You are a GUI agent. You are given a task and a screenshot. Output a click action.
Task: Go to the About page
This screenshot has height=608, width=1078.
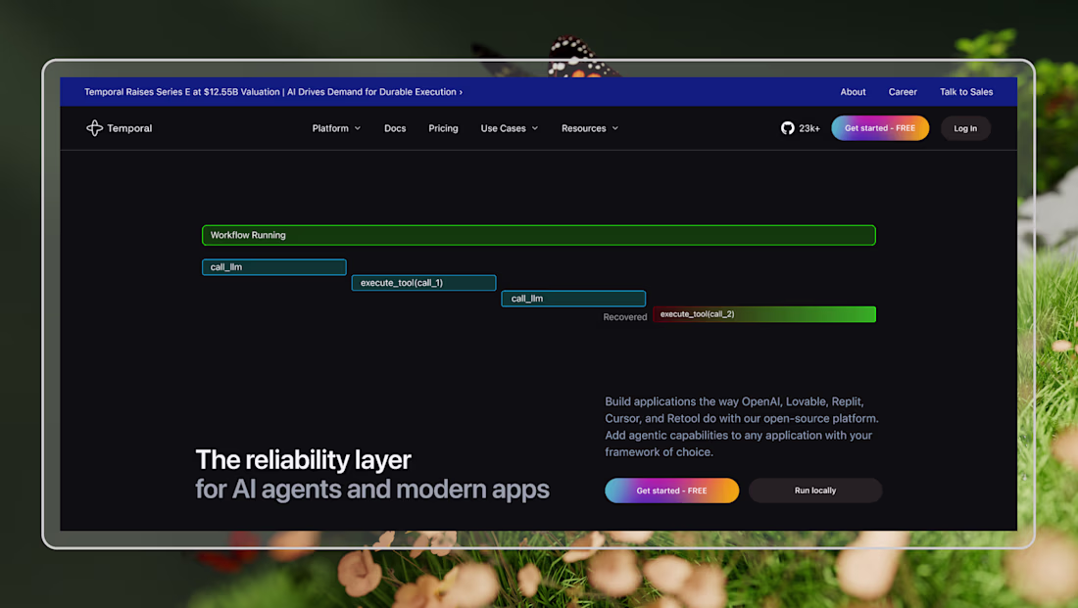pyautogui.click(x=853, y=92)
